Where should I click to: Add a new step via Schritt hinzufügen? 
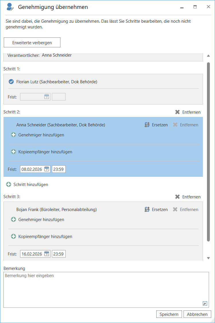coord(27,184)
